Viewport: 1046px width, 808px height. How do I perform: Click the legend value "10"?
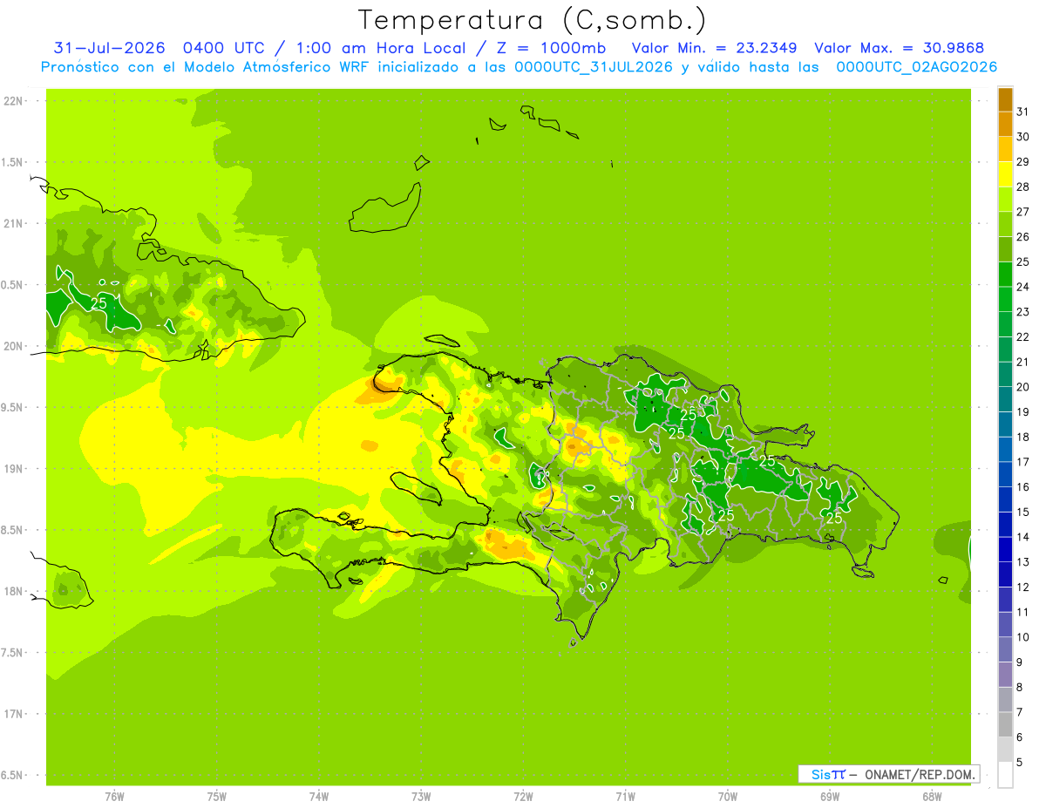[1022, 637]
